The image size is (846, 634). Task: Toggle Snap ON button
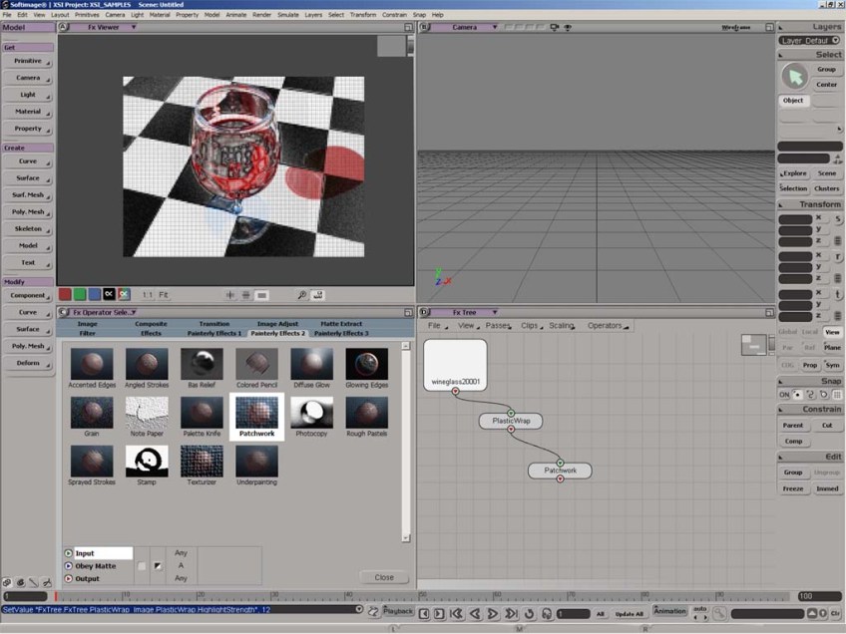(784, 395)
